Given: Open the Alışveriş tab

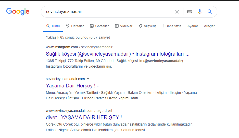Looking at the screenshot, I should click(x=147, y=26).
